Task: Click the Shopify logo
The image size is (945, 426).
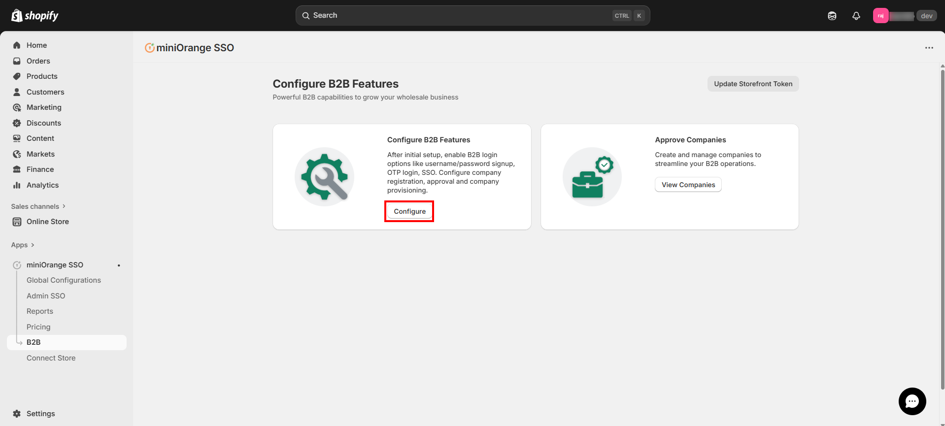Action: coord(34,16)
